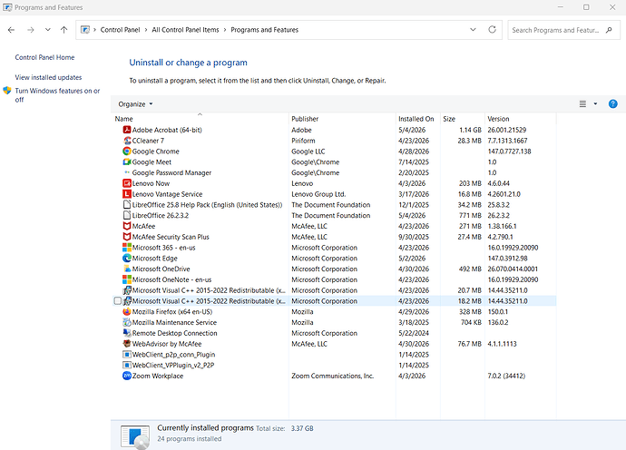Go up one level with the up arrow
626x450 pixels.
click(x=64, y=30)
